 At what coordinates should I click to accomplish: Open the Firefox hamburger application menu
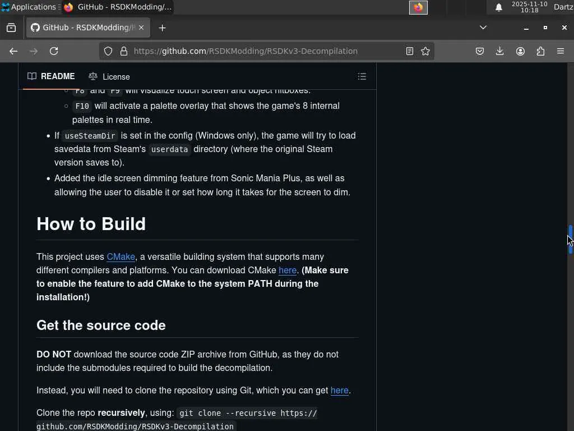(561, 51)
